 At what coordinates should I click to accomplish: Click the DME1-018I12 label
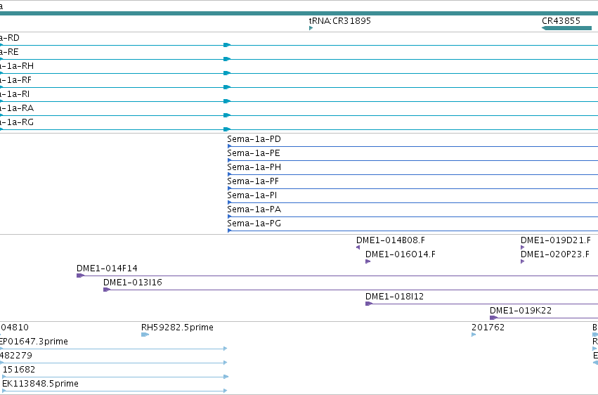[x=394, y=297]
